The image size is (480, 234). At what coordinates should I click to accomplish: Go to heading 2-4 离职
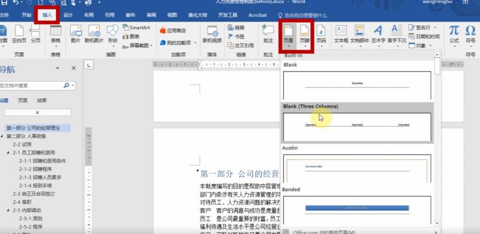[x=22, y=202]
